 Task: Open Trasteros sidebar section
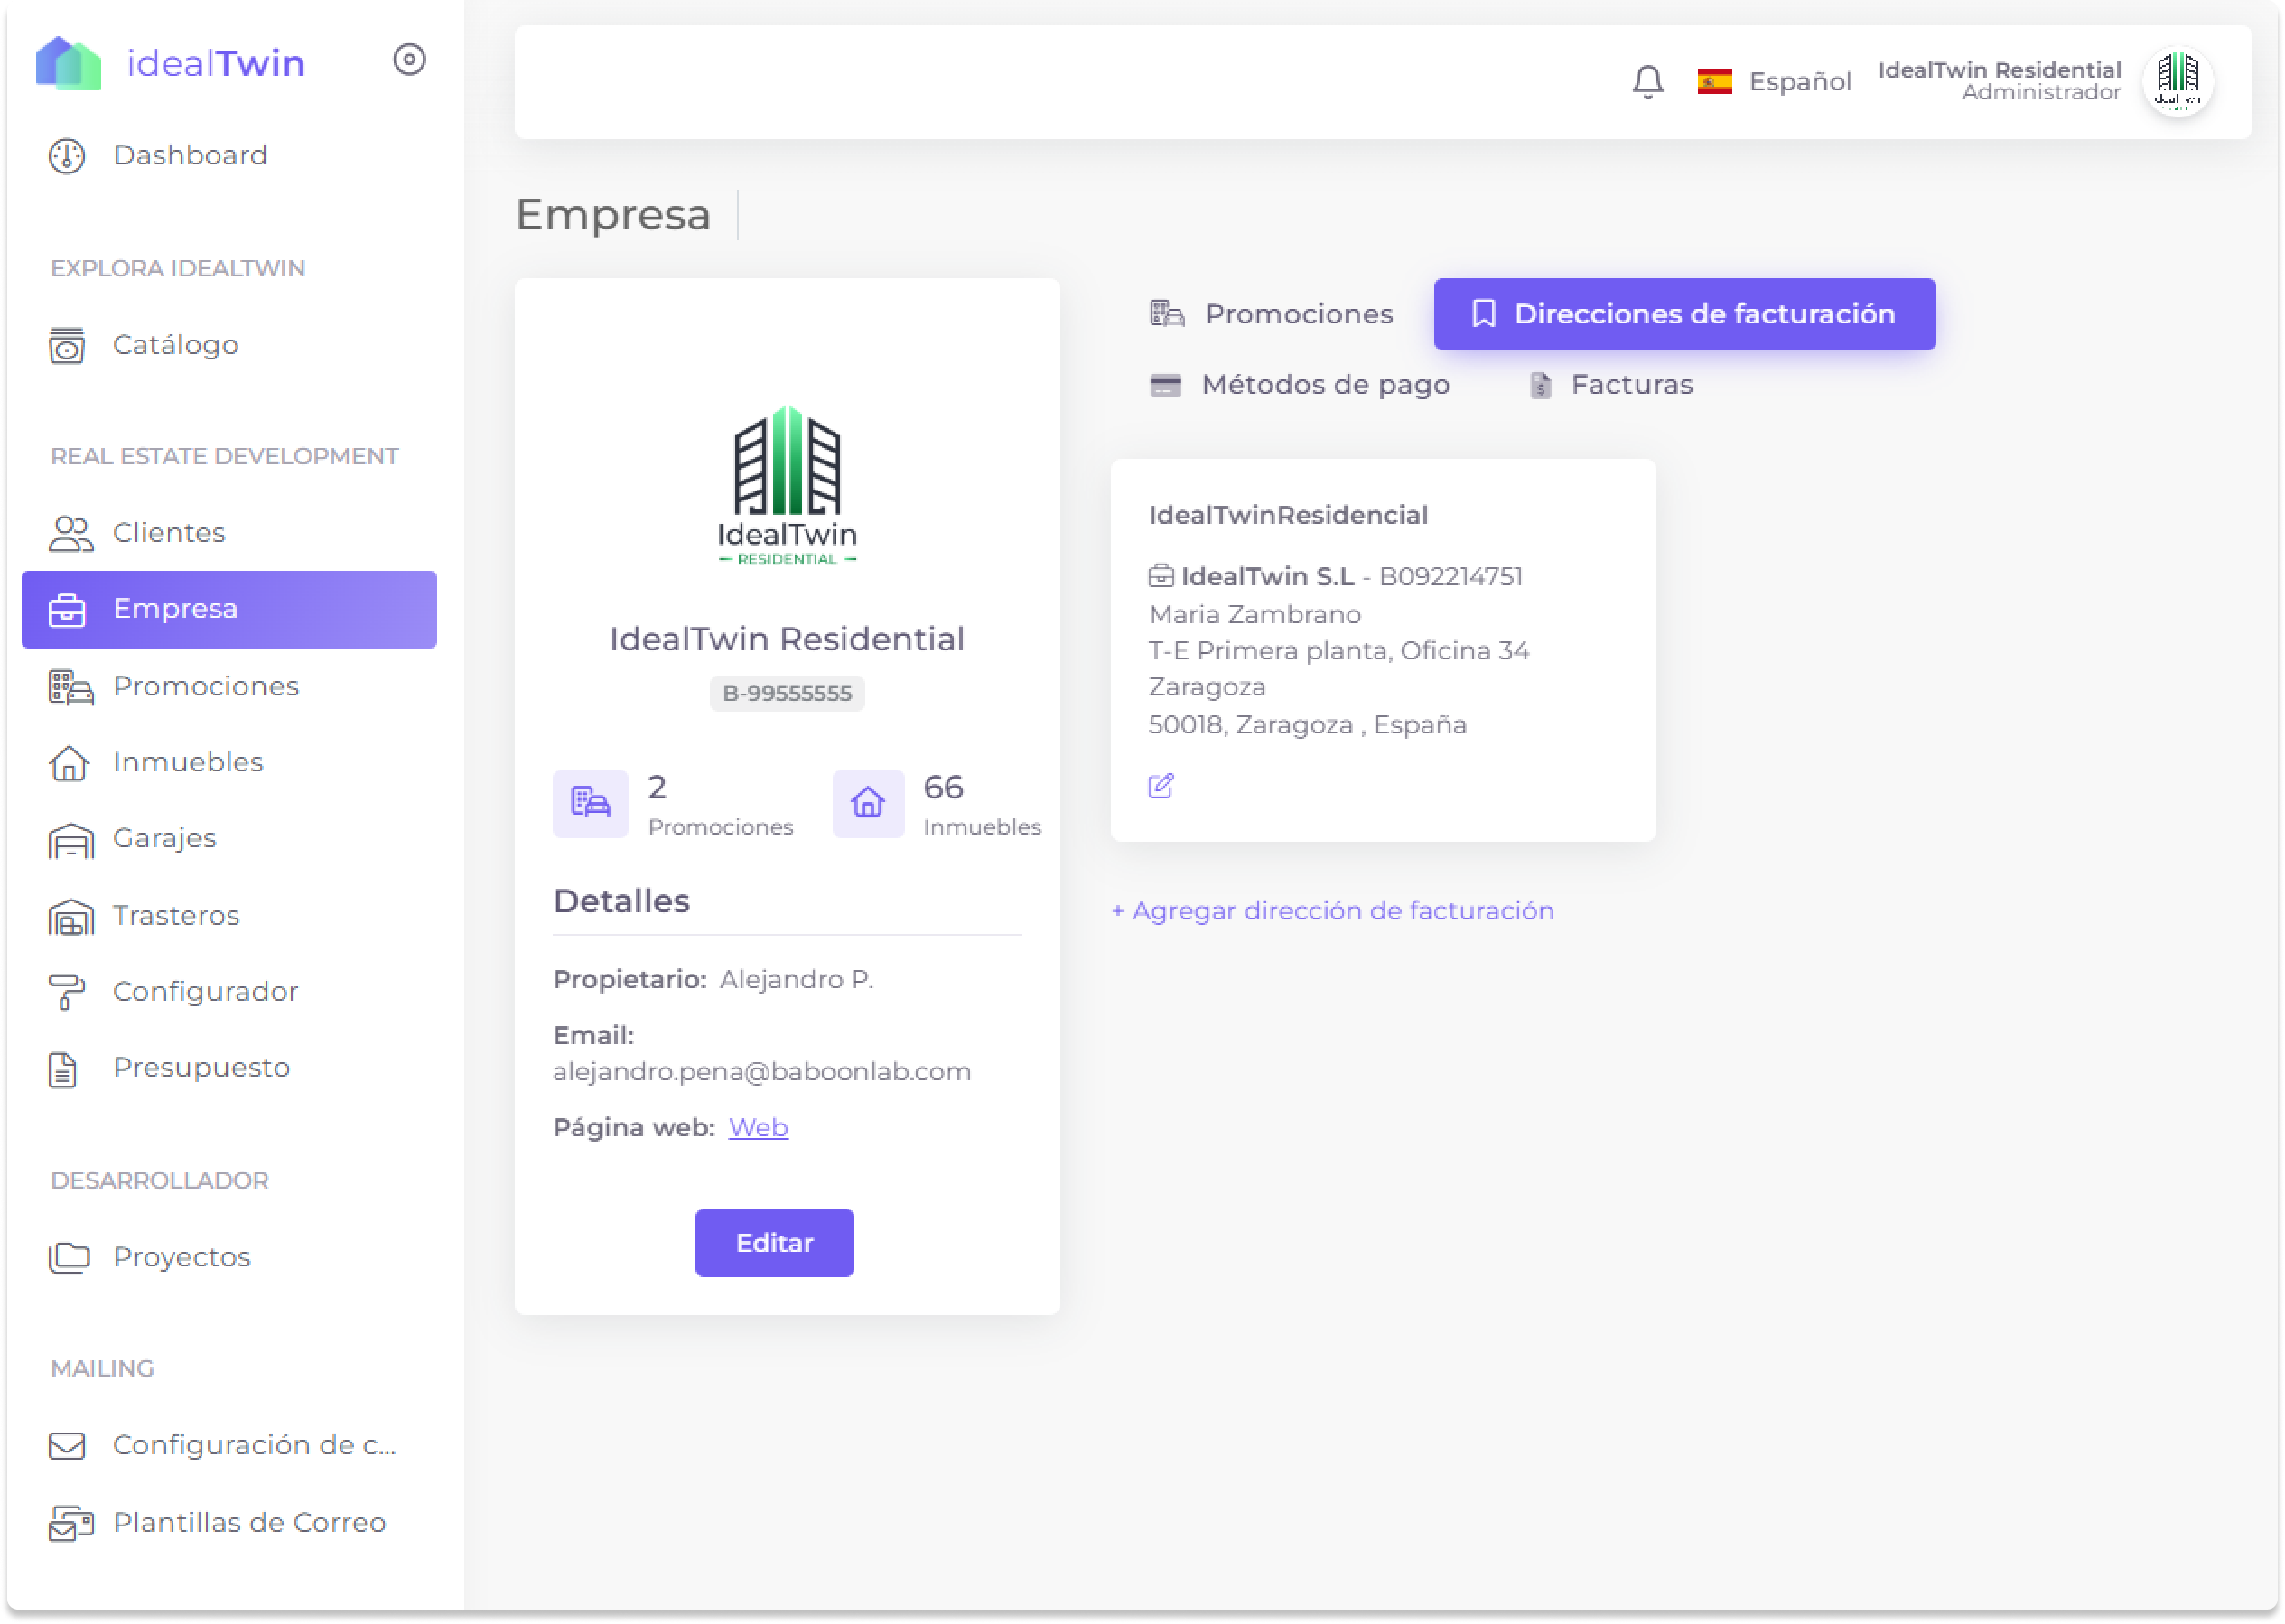coord(176,915)
